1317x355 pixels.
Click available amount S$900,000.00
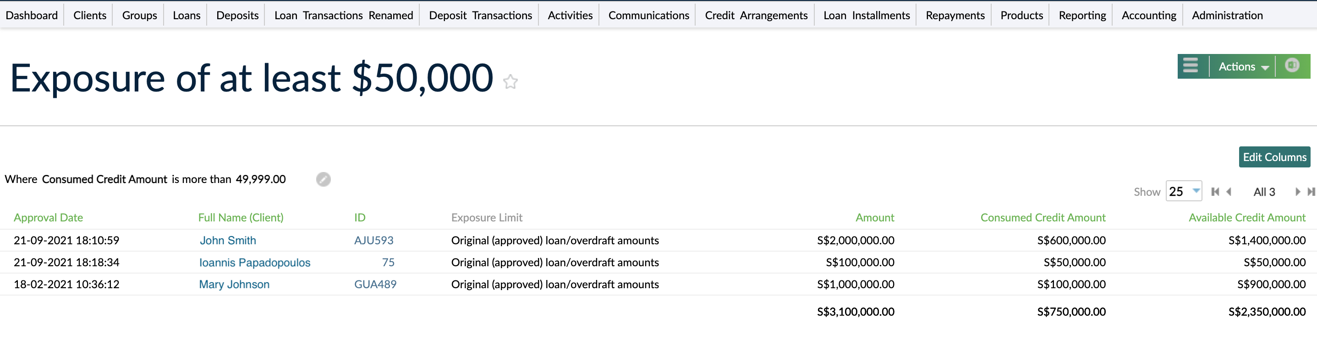click(x=1272, y=284)
